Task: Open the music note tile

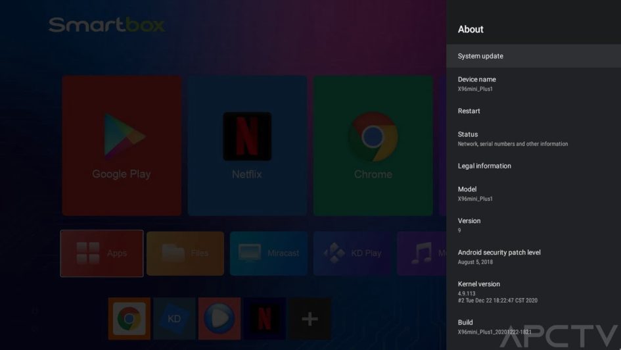Action: [422, 253]
